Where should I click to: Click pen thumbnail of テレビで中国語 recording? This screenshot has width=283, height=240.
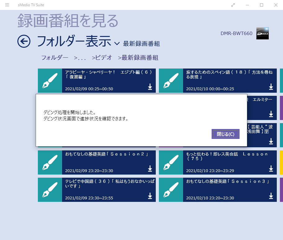click(x=50, y=190)
